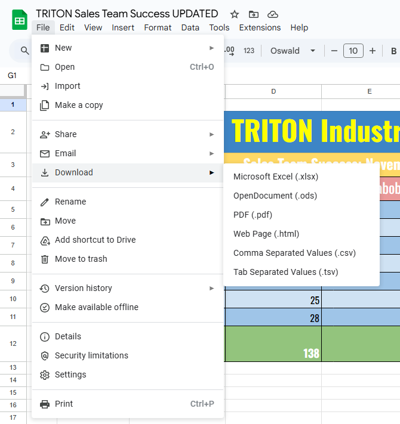Viewport: 400px width, 424px height.
Task: Click the font size input field
Action: pos(353,51)
